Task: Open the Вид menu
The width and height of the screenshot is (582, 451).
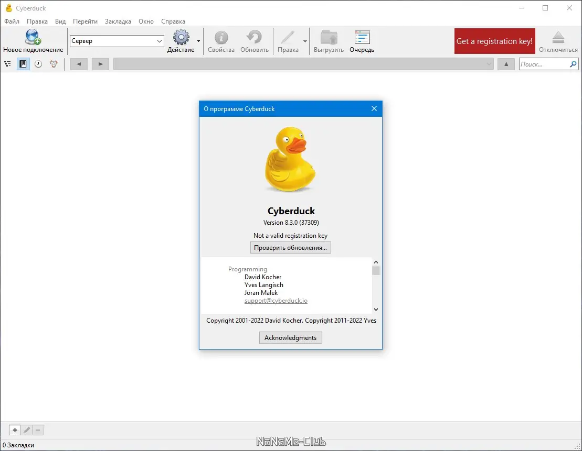Action: coord(60,21)
